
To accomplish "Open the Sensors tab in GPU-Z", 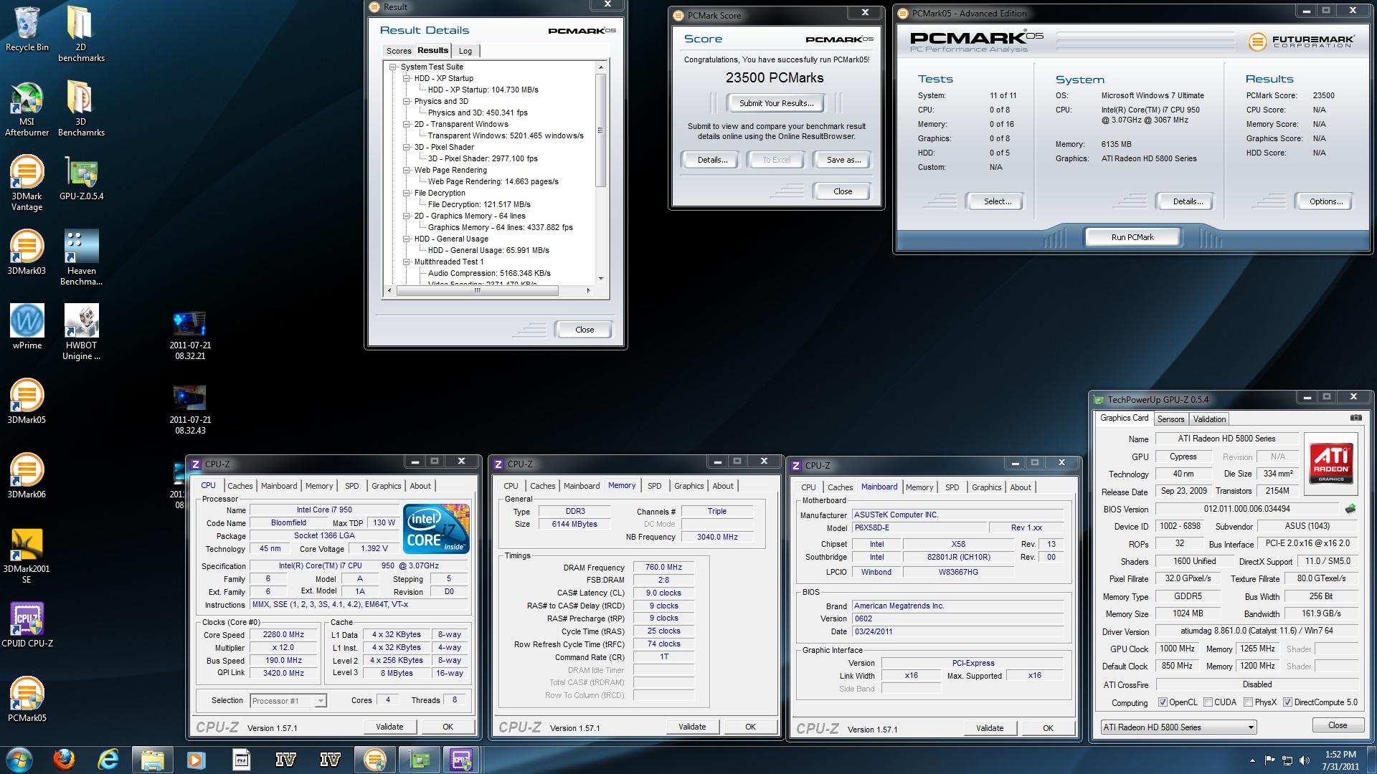I will (1170, 419).
